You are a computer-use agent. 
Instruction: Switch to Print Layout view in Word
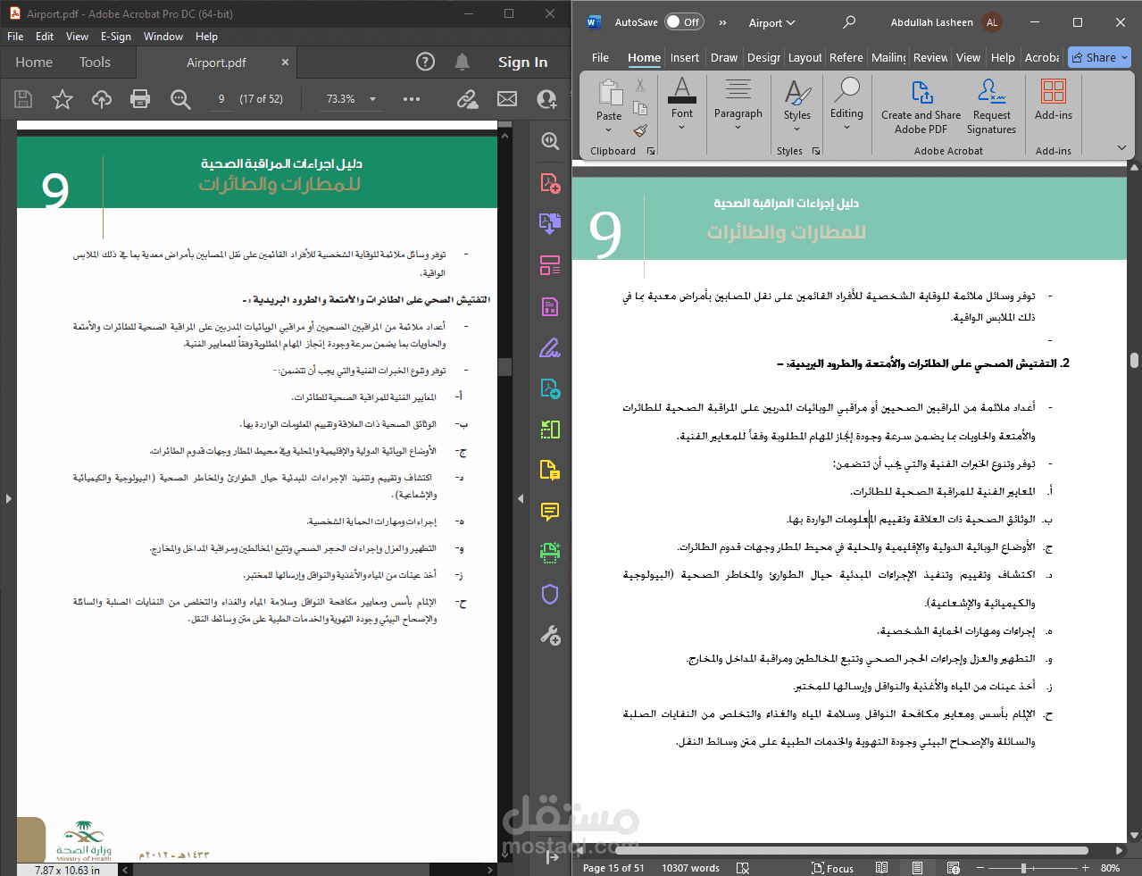(917, 868)
